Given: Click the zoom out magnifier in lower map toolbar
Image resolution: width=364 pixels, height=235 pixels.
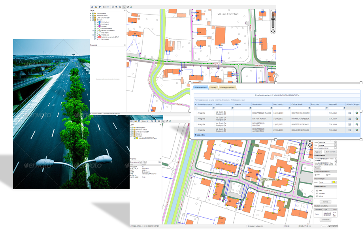Looking at the screenshot, I should pyautogui.click(x=159, y=121).
